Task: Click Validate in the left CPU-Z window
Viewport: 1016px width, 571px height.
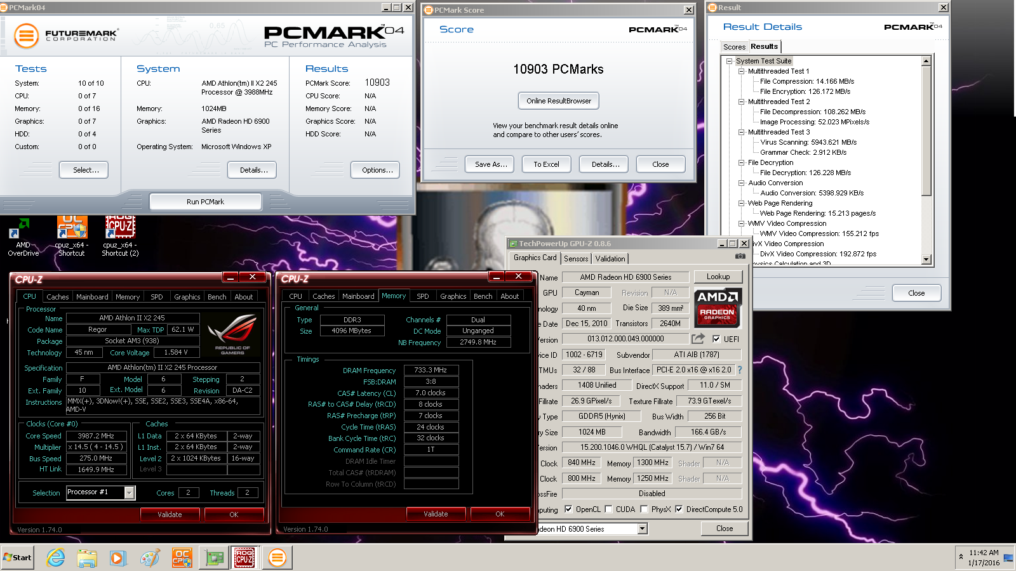Action: (170, 515)
